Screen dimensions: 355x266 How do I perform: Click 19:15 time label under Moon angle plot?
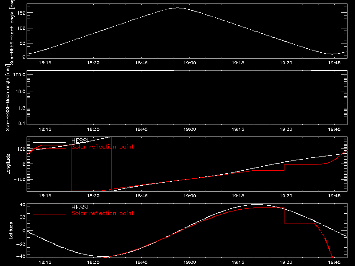tap(238, 129)
